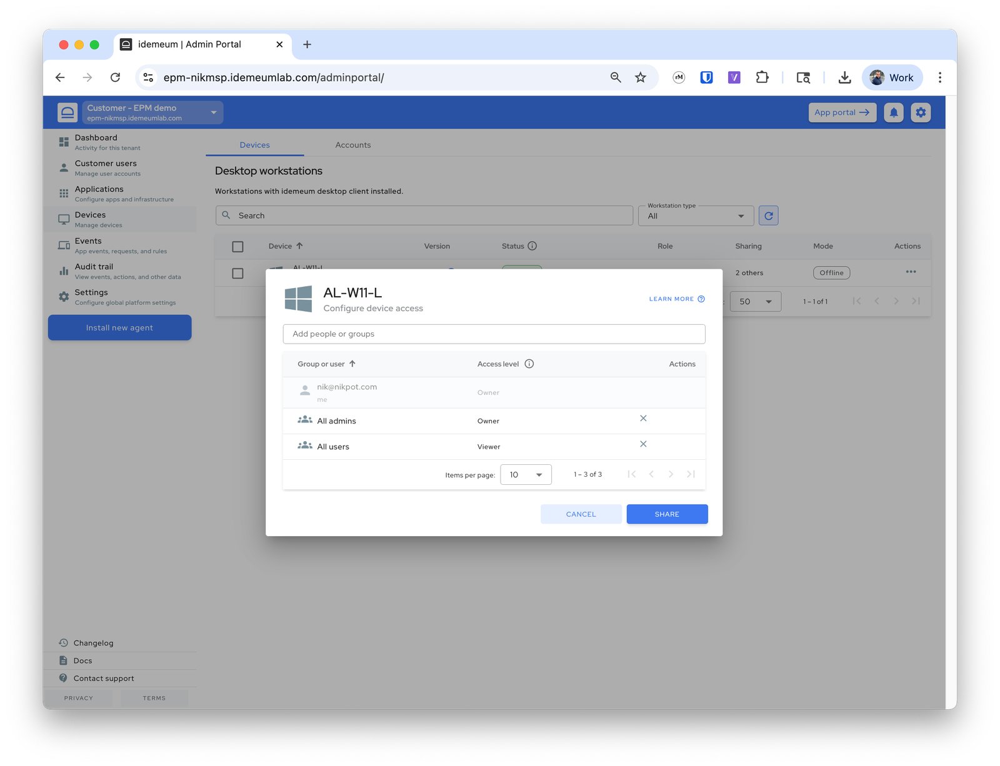Click the SHARE button
The image size is (1000, 766).
pos(667,514)
